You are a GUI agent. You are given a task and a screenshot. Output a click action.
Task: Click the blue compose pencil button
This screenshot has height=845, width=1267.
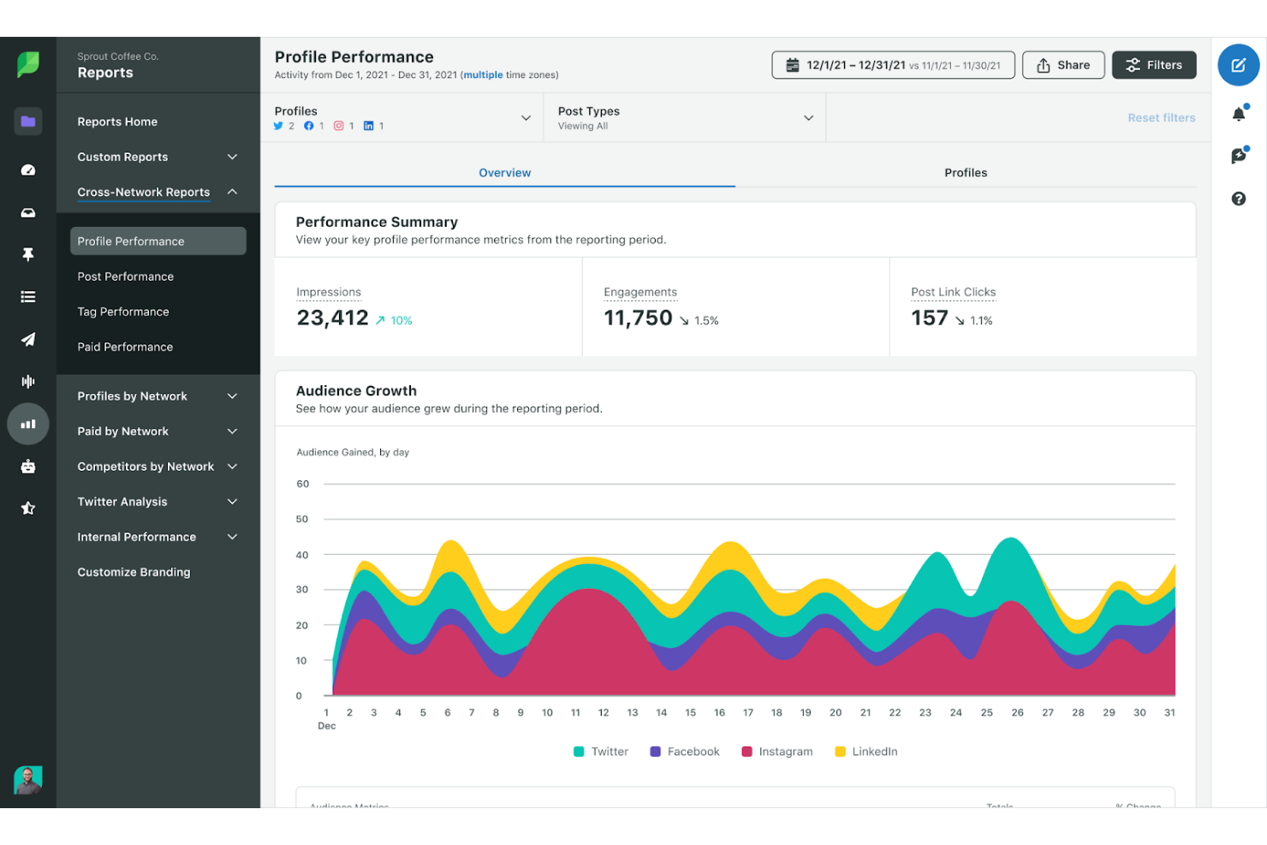tap(1239, 65)
